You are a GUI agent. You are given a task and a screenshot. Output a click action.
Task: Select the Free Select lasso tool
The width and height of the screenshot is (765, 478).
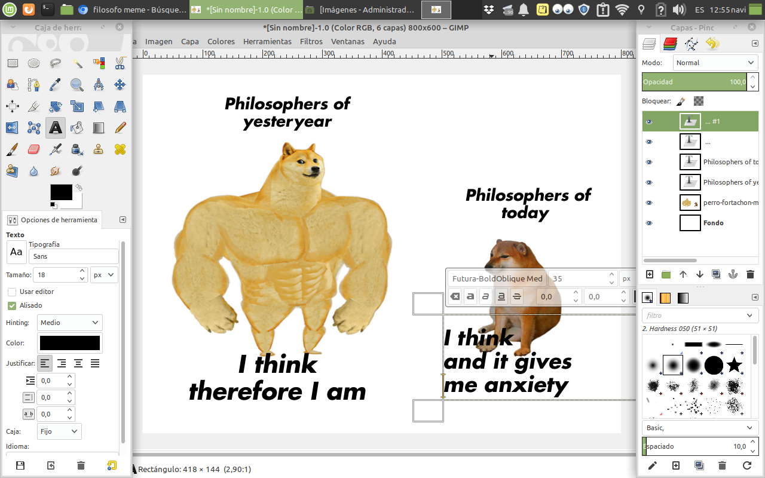point(56,63)
